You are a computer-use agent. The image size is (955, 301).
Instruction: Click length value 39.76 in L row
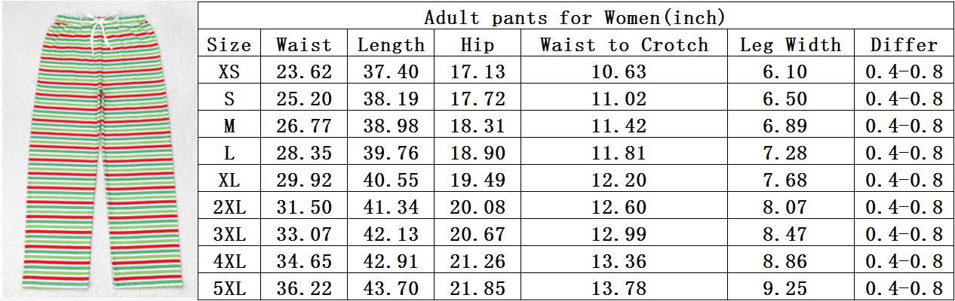click(391, 154)
